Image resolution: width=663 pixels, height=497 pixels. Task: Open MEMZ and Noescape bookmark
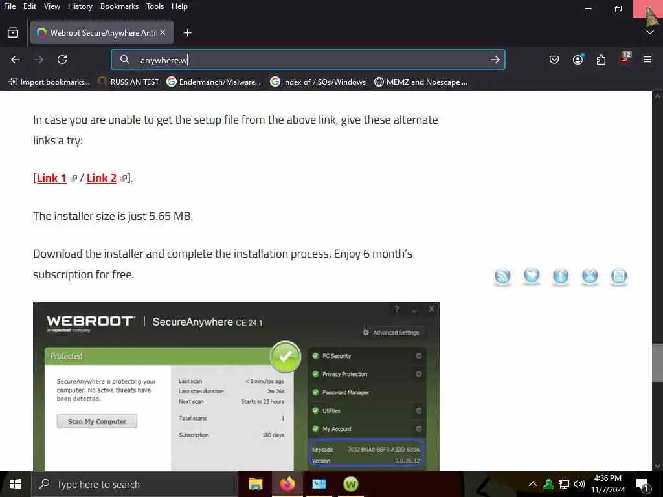(x=421, y=82)
